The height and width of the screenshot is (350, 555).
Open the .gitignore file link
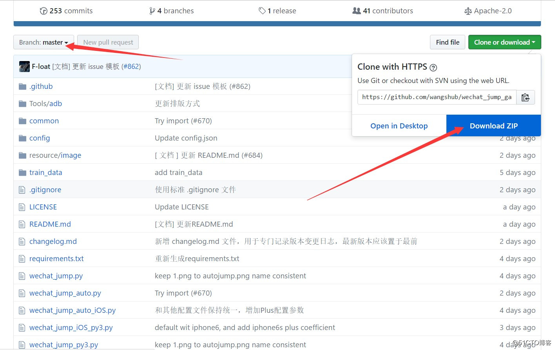45,190
